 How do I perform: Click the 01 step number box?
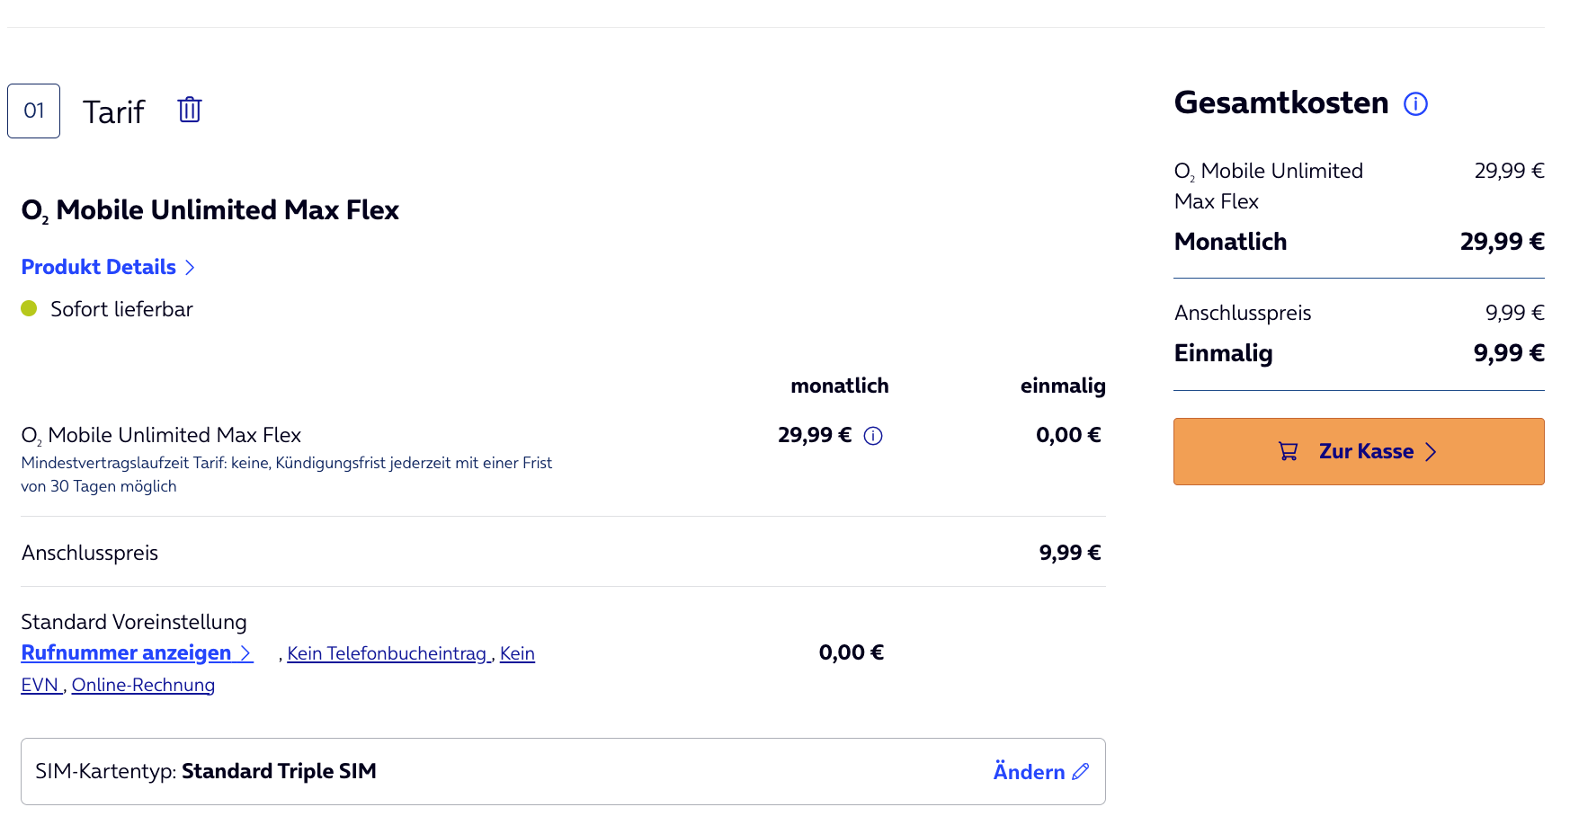34,111
